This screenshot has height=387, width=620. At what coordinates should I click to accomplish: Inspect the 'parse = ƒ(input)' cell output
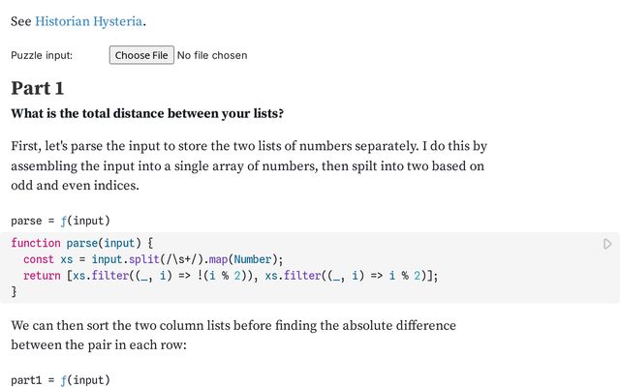tap(60, 220)
